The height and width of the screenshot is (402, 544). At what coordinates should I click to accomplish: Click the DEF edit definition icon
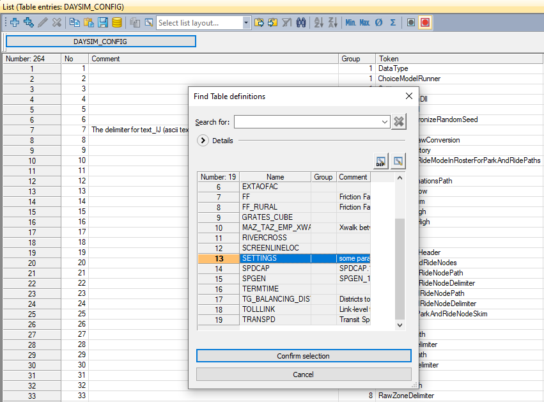click(x=380, y=162)
